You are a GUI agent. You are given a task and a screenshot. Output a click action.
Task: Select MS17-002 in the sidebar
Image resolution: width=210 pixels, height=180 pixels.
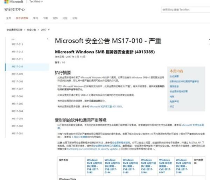point(17,126)
